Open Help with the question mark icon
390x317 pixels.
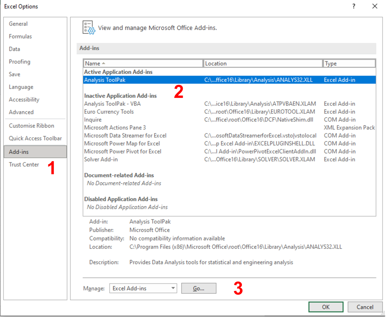coord(354,6)
